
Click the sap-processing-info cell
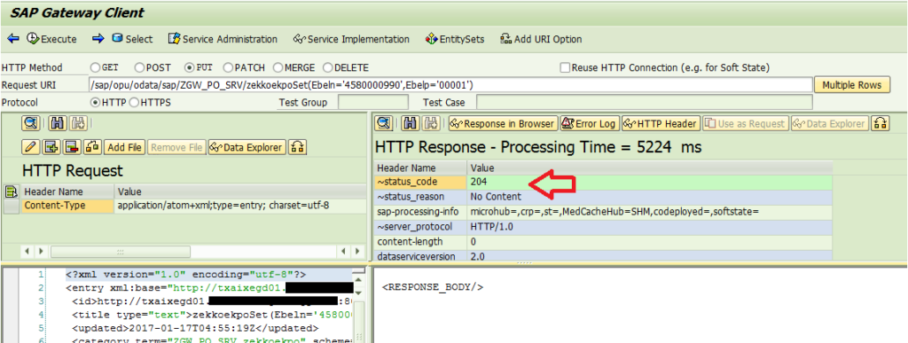tap(419, 212)
